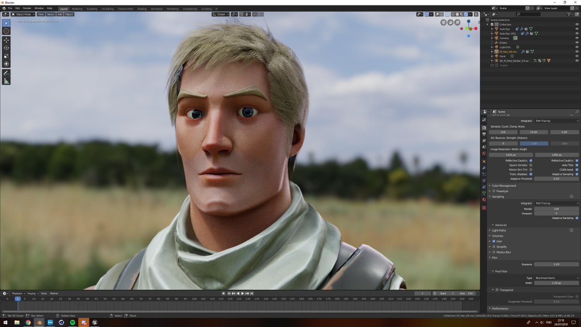Select the Measure ruler tool

[x=6, y=81]
